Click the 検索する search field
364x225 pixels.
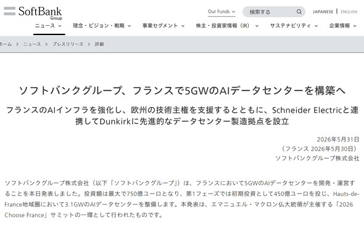[x=274, y=12]
